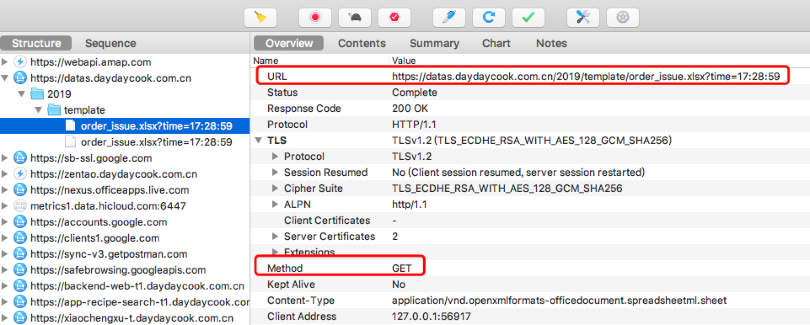
Task: Expand the Server Certificates row
Action: 275,237
